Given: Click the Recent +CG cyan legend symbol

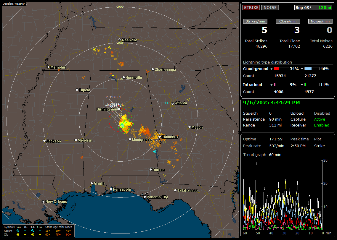Looking at the screenshot, I should [x=33, y=231].
